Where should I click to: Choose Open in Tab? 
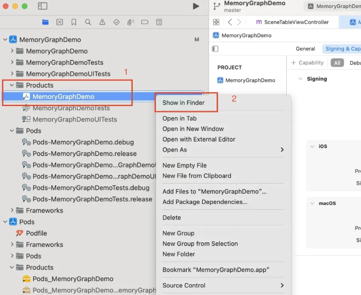point(180,118)
